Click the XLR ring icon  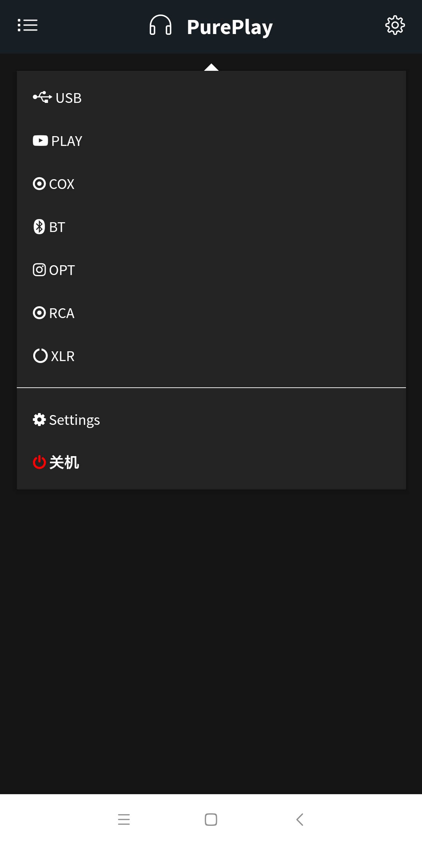(40, 356)
